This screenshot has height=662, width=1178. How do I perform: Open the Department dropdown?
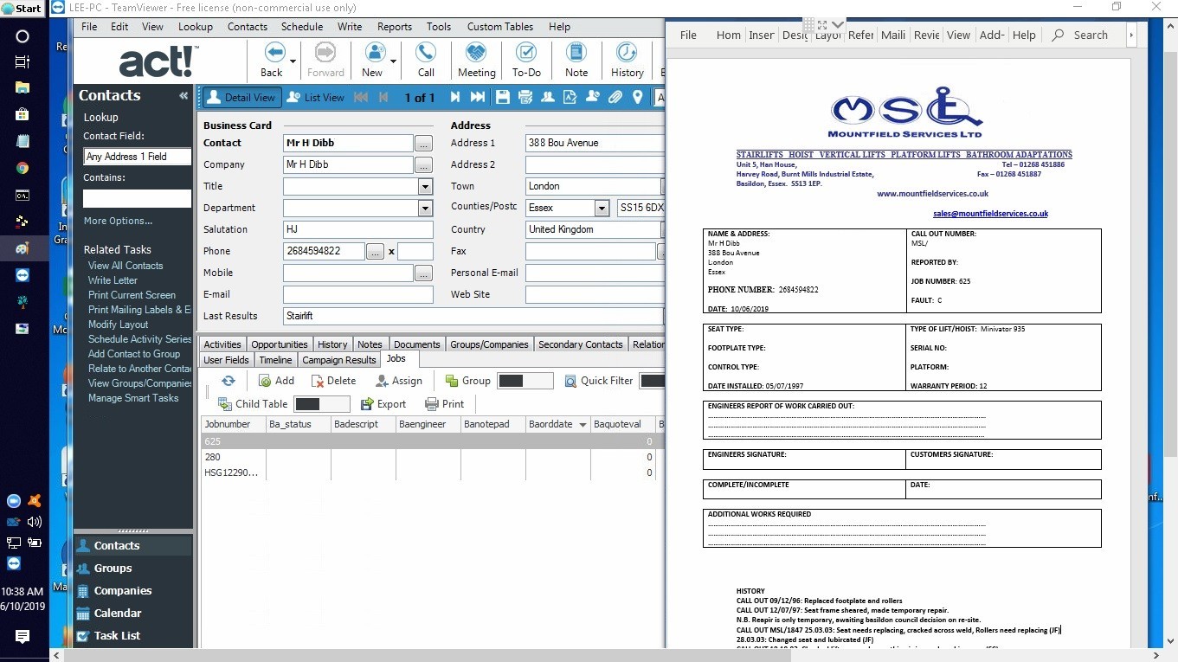point(425,208)
